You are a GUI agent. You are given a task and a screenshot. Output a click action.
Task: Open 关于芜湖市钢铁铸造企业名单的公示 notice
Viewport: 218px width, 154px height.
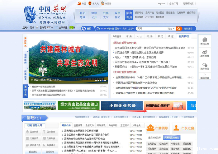pyautogui.click(x=49, y=95)
